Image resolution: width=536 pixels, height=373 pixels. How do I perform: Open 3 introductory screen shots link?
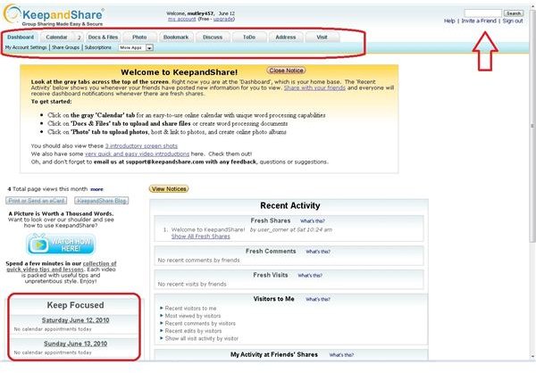point(141,145)
